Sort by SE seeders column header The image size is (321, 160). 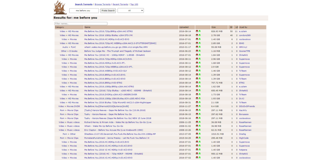click(231, 27)
